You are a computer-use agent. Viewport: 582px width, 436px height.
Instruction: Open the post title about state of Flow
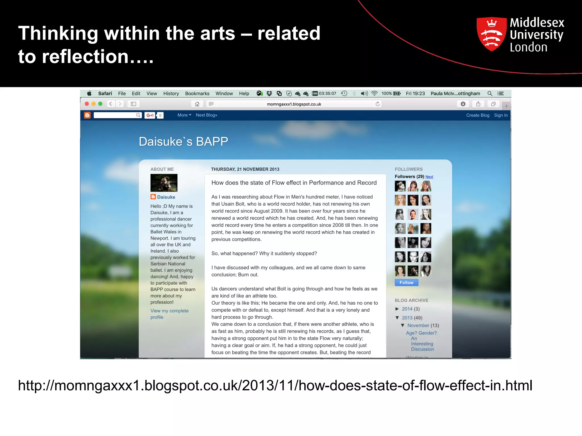[x=294, y=183]
